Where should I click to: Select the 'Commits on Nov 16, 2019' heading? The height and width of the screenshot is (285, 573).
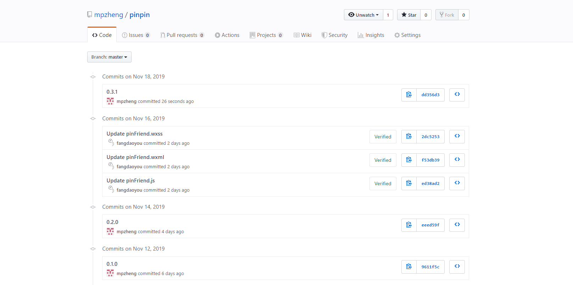point(133,119)
